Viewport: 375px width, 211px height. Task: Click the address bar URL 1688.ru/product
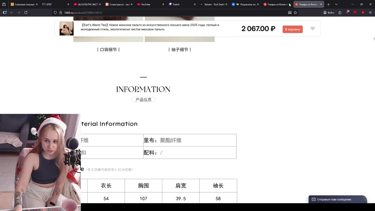[x=83, y=13]
